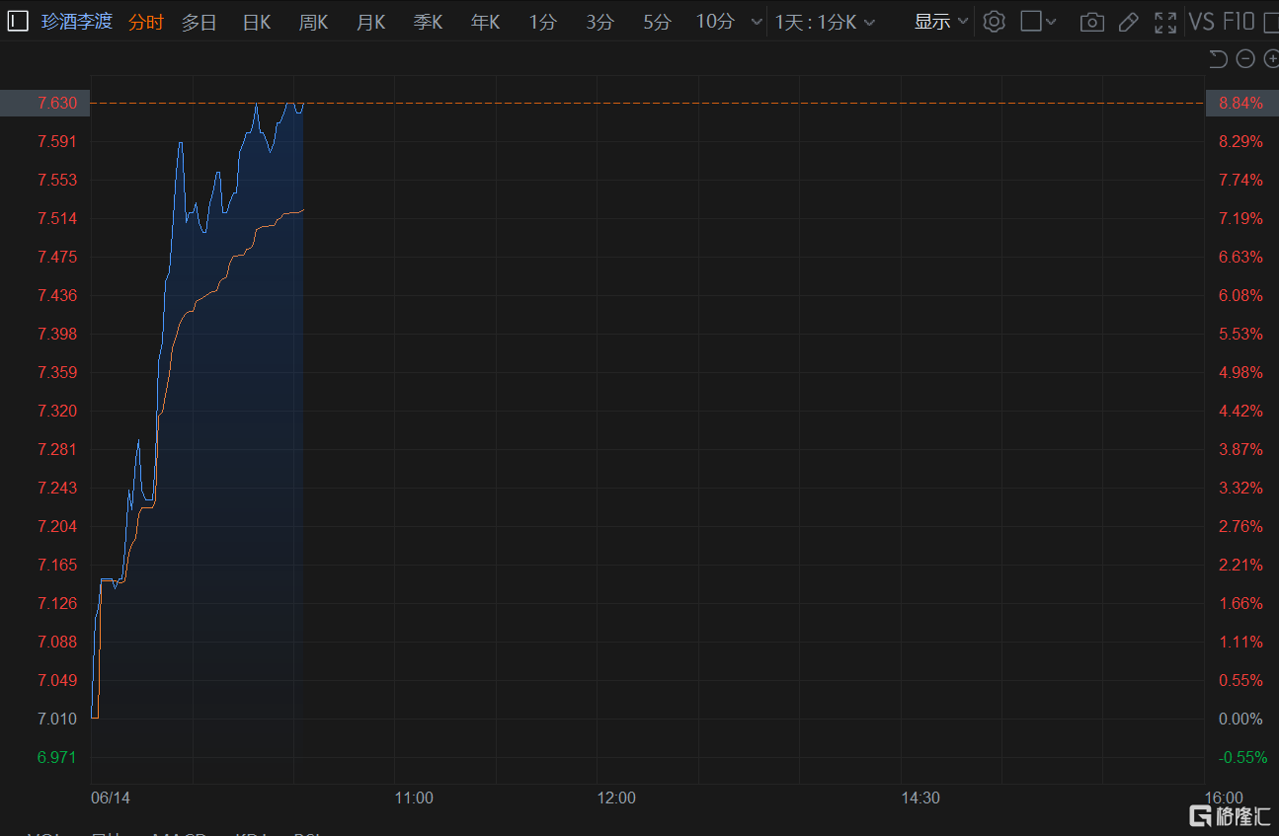Switch to 月K monthly candlestick tab

(371, 22)
